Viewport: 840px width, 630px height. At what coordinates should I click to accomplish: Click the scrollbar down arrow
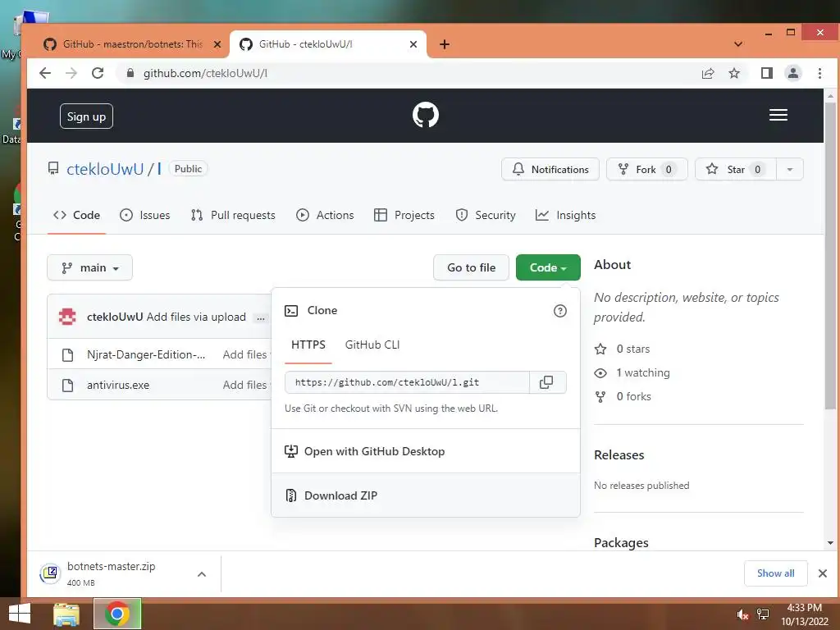point(830,543)
